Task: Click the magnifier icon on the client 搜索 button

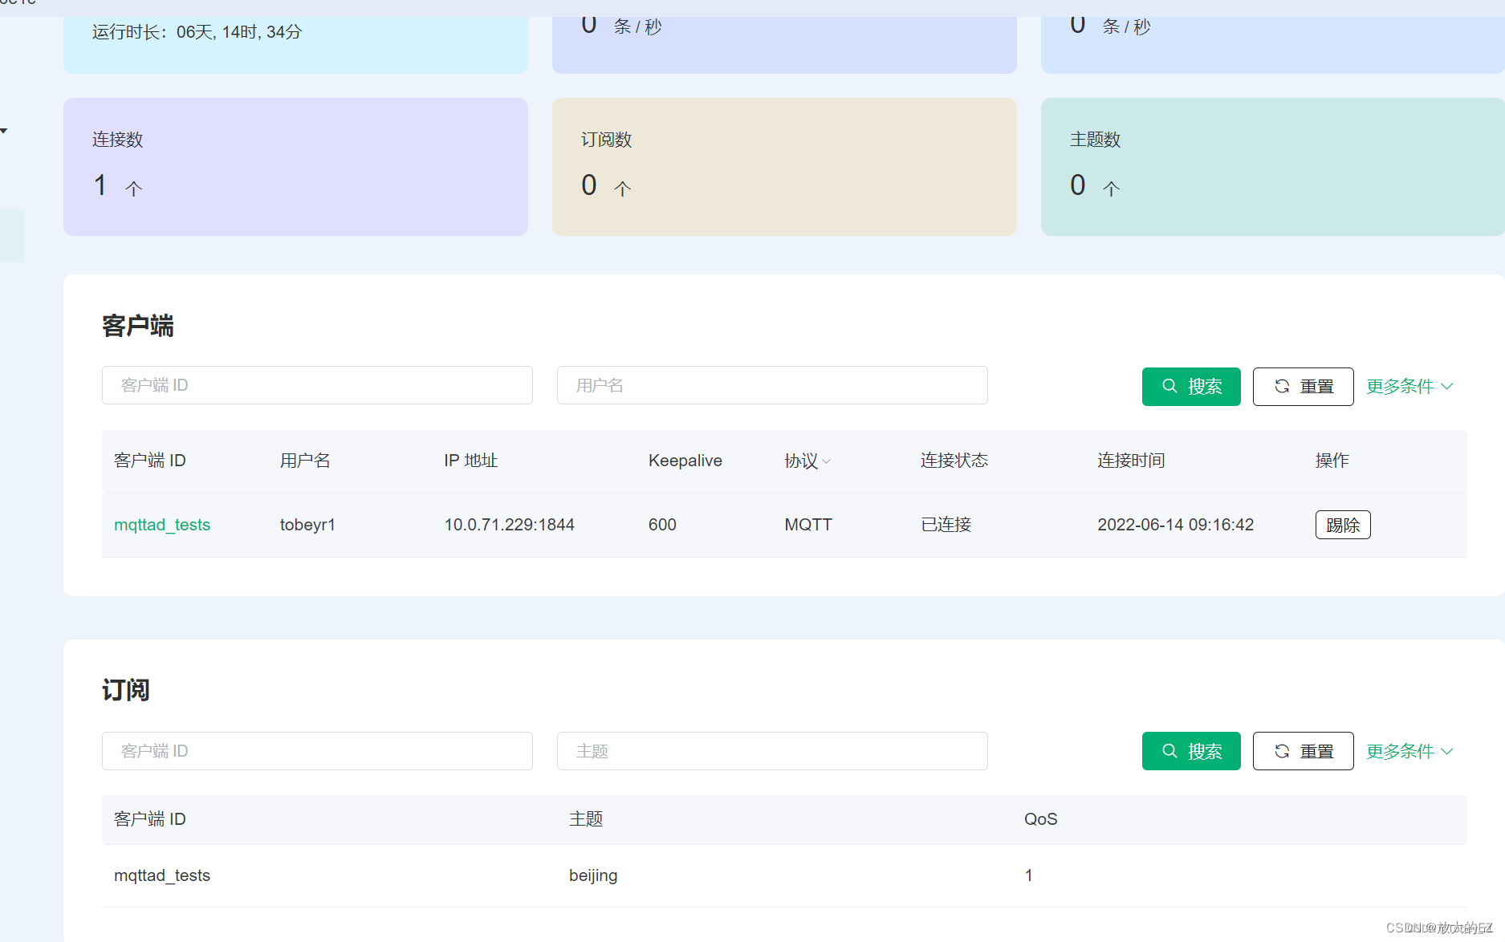Action: (x=1170, y=386)
